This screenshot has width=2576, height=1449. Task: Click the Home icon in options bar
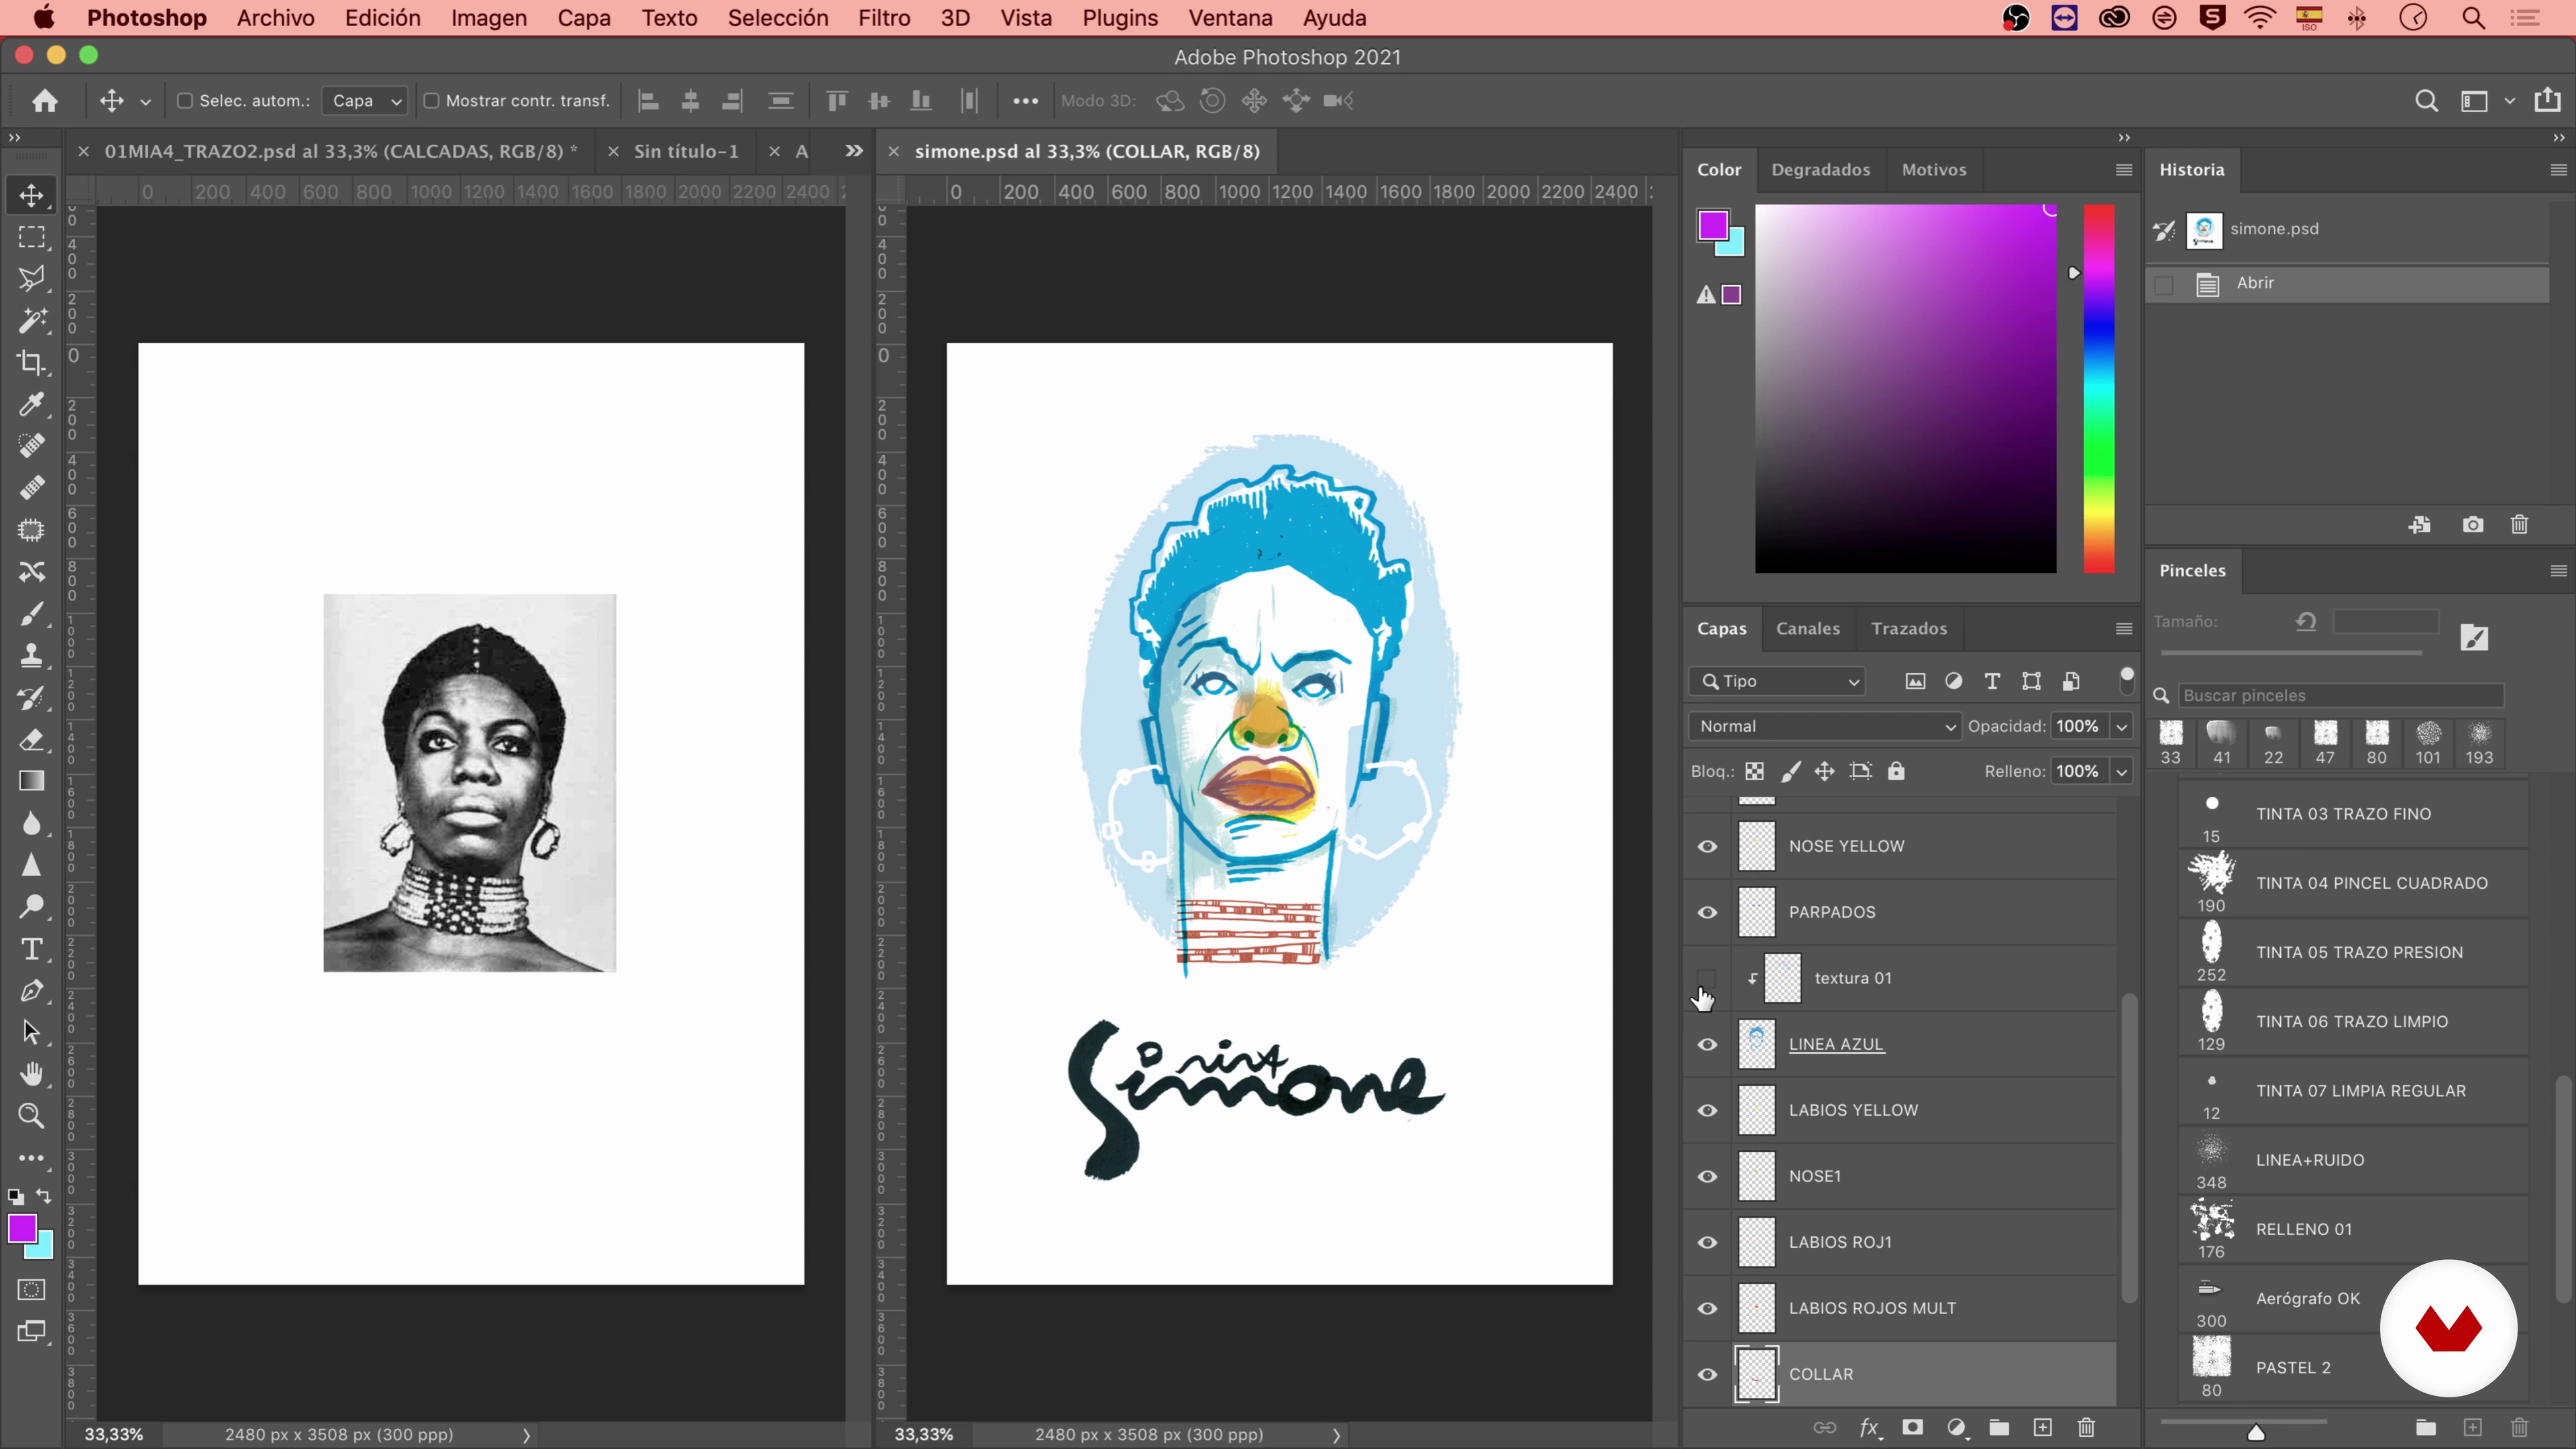[45, 100]
